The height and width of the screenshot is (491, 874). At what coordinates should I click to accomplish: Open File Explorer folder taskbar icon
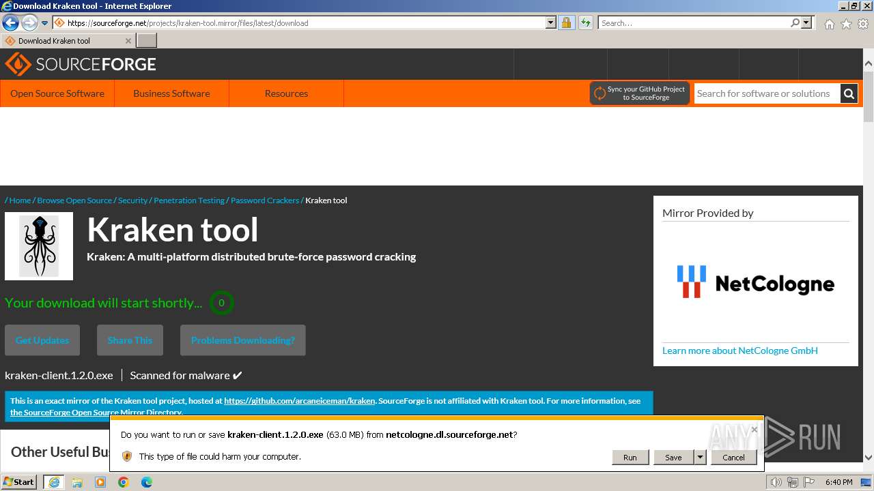(x=77, y=482)
